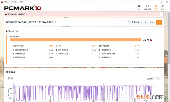Select the Results (结果) bar chart icon

click(x=156, y=7)
